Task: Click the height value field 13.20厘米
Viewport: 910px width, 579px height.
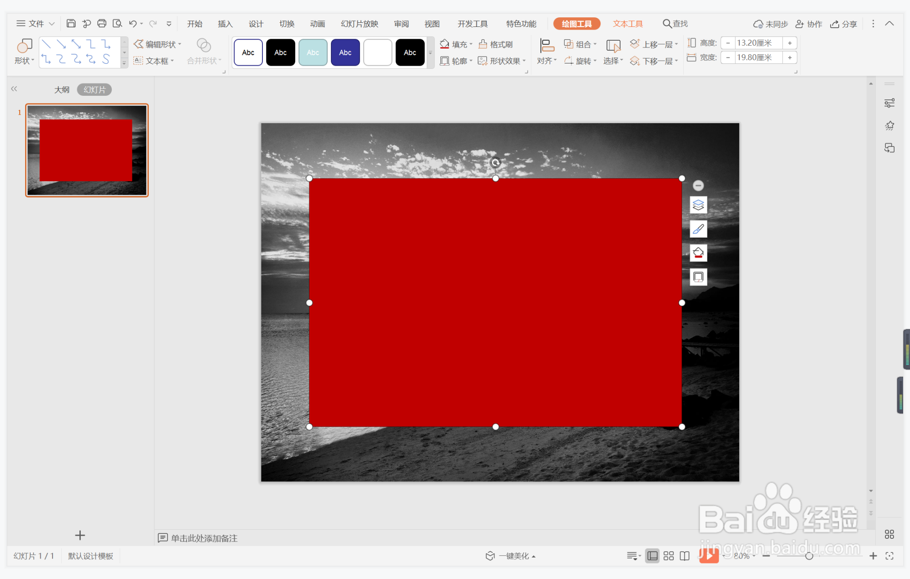Action: tap(758, 43)
